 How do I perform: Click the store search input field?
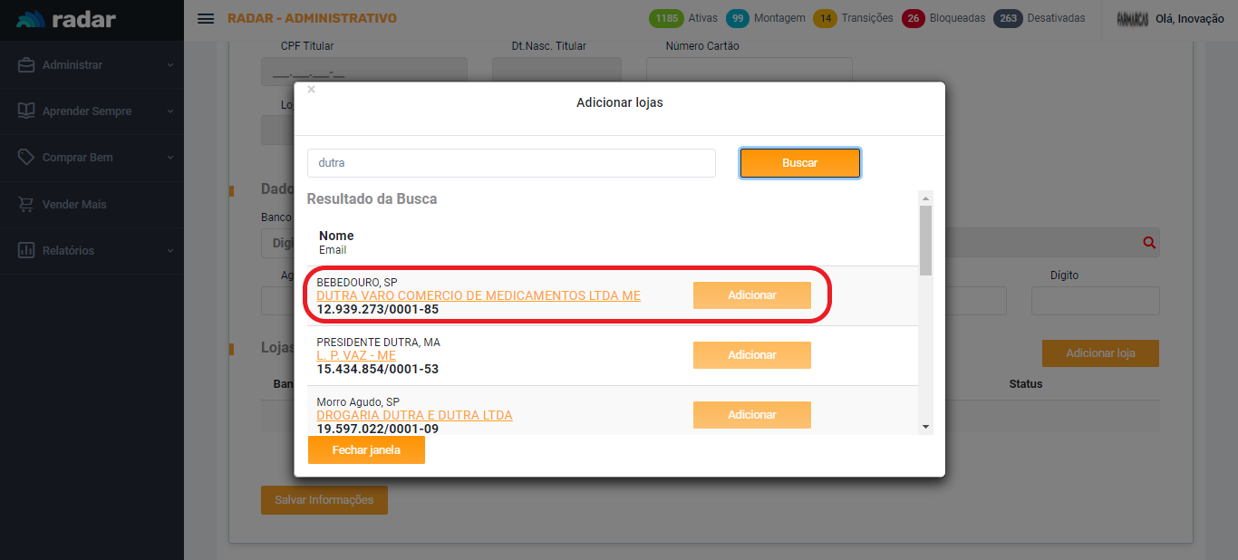(511, 163)
